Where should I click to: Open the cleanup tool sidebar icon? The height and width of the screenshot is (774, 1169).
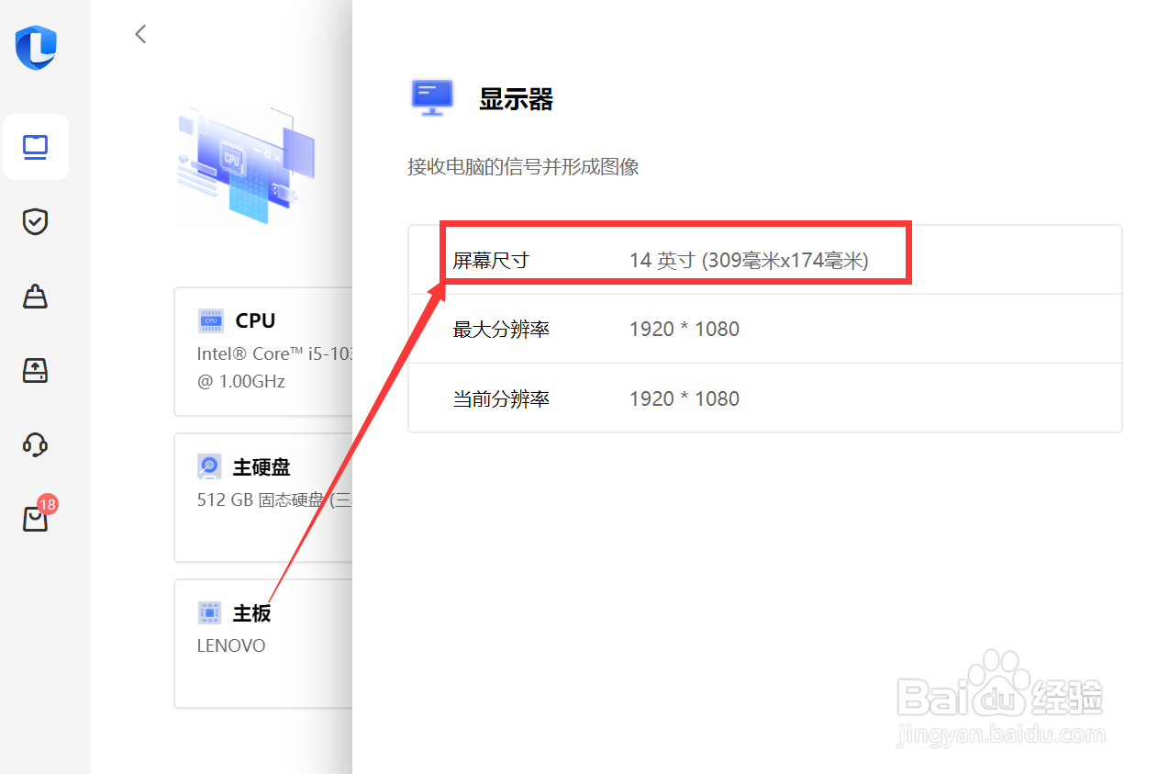(x=36, y=296)
